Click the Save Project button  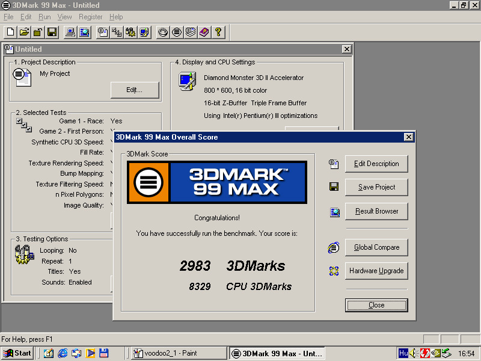point(376,187)
